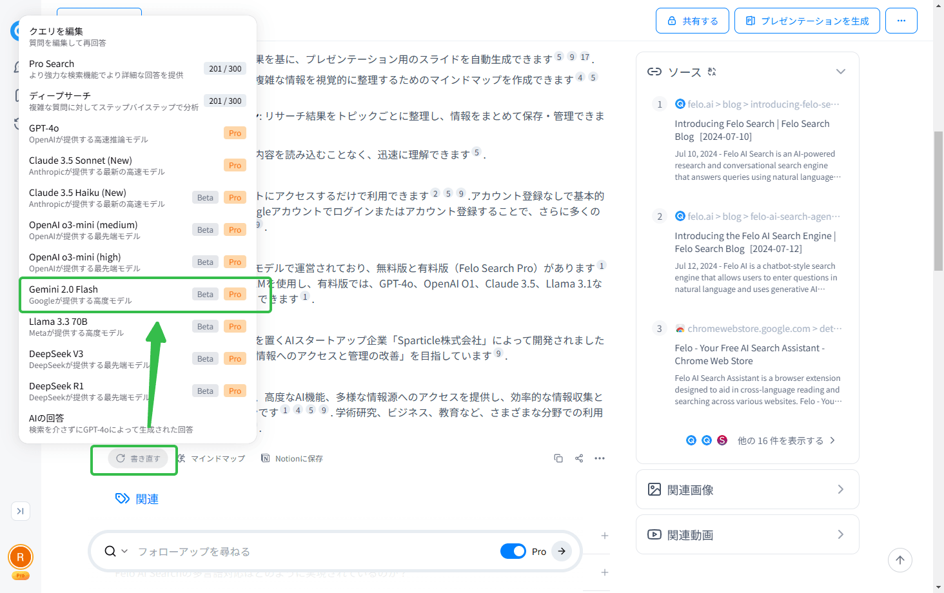Expand first related question plus icon
Image resolution: width=944 pixels, height=593 pixels.
coord(605,536)
